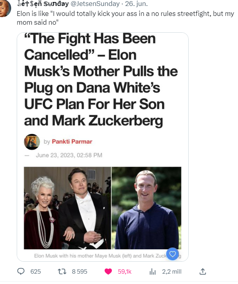Image resolution: width=238 pixels, height=284 pixels.
Task: Click the JetSen Sunday display name
Action: [43, 4]
